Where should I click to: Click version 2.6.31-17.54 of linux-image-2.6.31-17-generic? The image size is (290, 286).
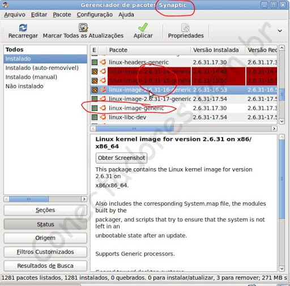(x=210, y=99)
